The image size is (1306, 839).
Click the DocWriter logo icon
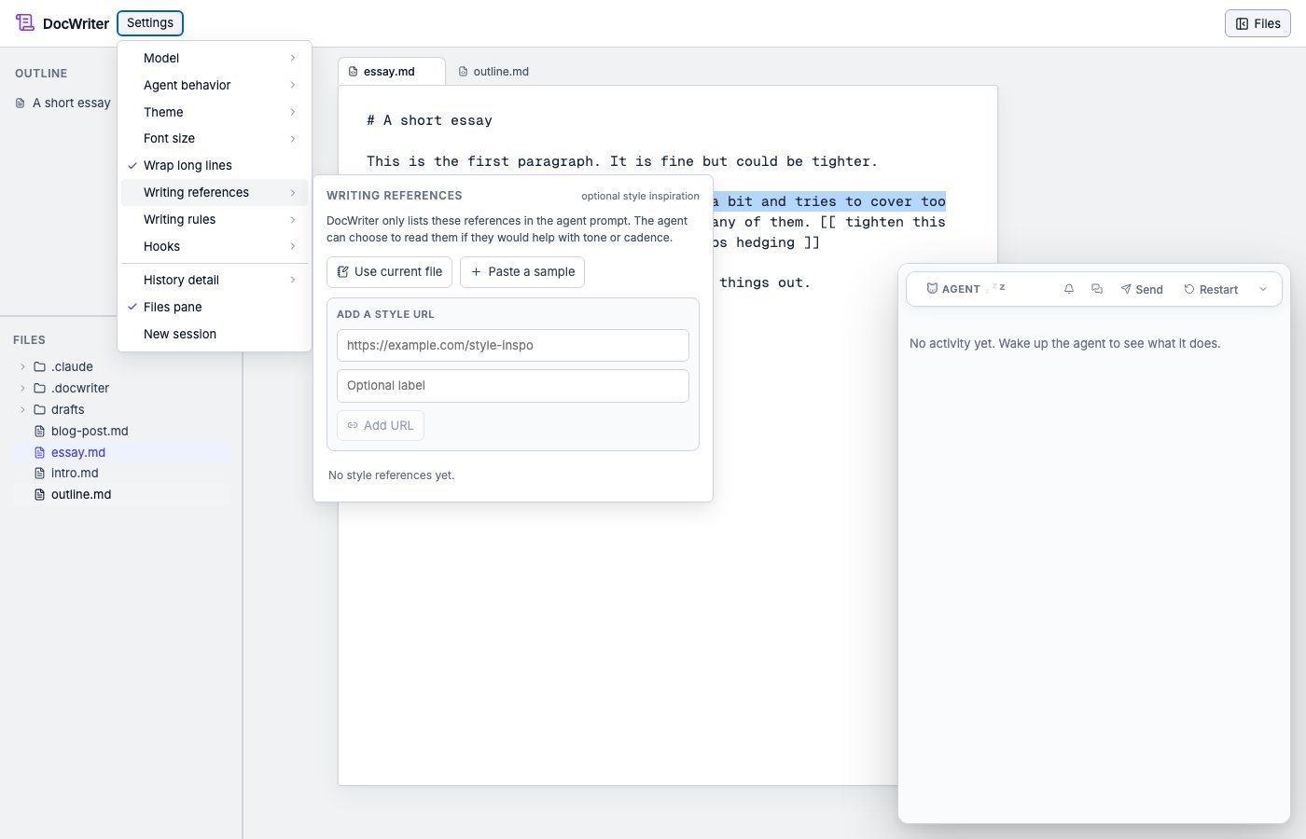[x=25, y=23]
